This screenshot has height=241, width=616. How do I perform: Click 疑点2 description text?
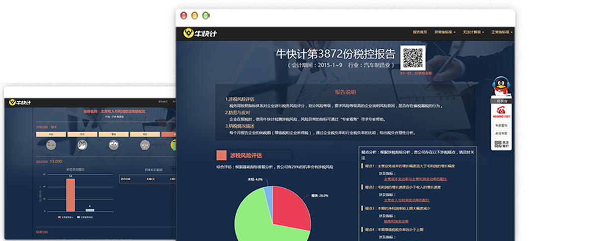pos(402,187)
